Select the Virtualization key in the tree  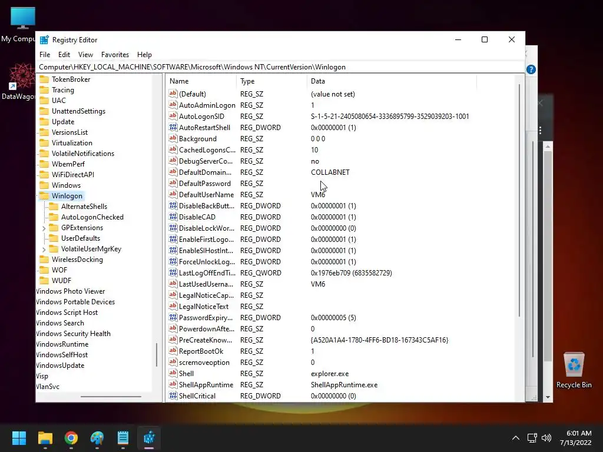(x=72, y=143)
